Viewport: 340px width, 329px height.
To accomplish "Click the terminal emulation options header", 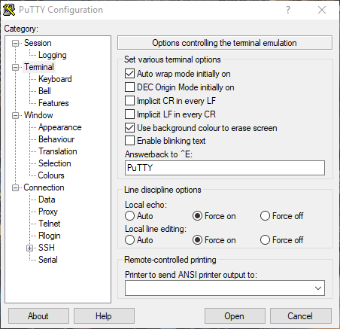I will click(225, 43).
